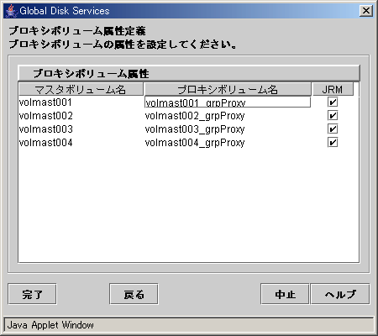Click the Java icon in the title bar
378x336 pixels.
coord(11,11)
